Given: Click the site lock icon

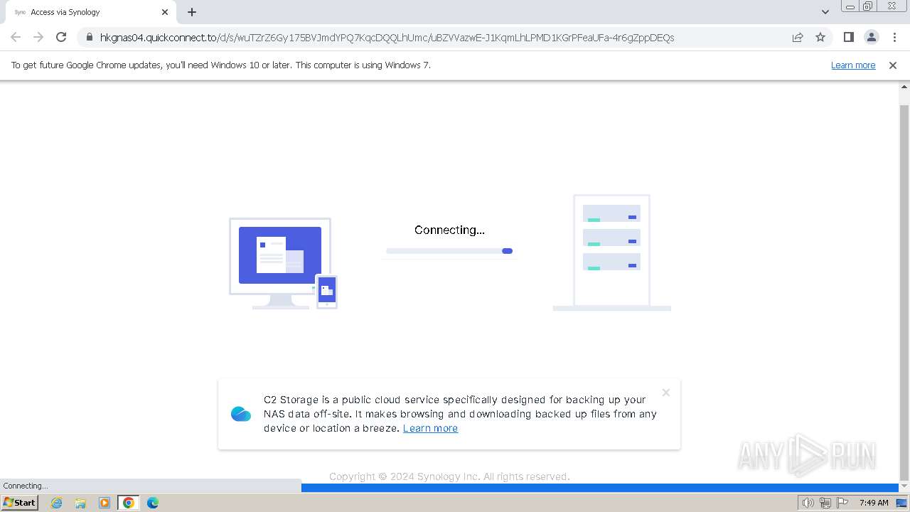Looking at the screenshot, I should pos(89,37).
